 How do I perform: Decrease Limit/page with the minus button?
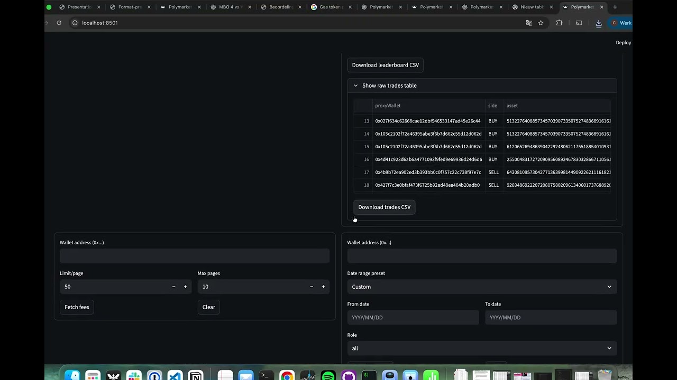coord(173,287)
